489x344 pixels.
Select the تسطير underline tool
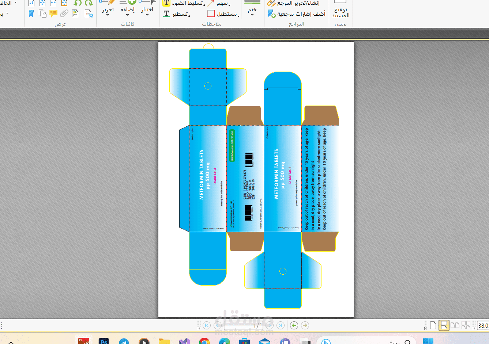point(176,14)
